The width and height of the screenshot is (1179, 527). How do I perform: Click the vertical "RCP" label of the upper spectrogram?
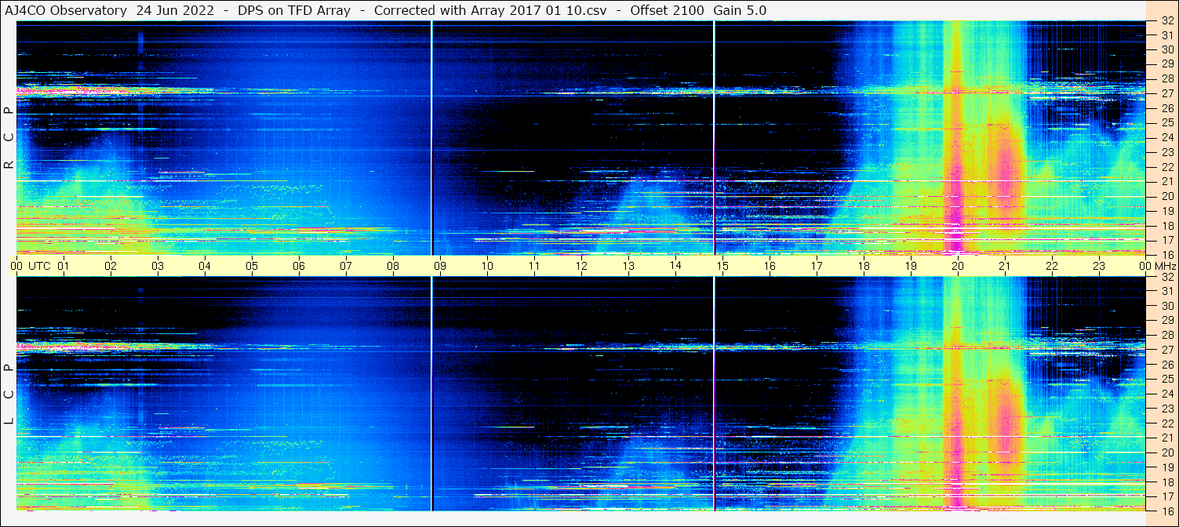pyautogui.click(x=9, y=138)
